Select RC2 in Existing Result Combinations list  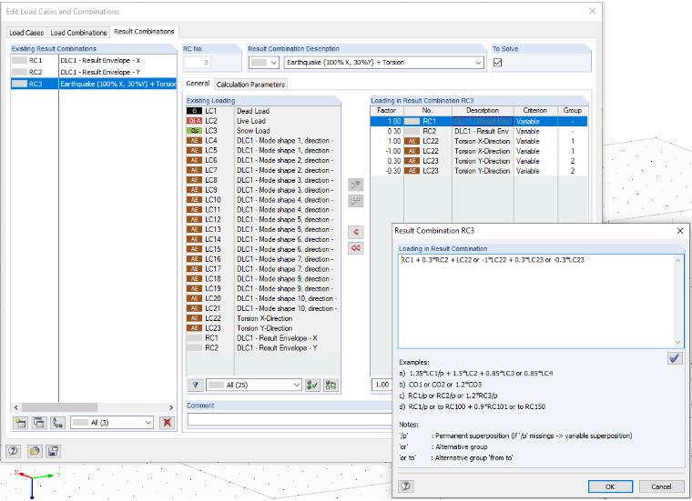(x=94, y=72)
